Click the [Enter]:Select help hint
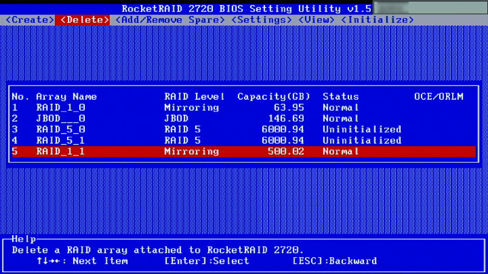 coord(207,261)
